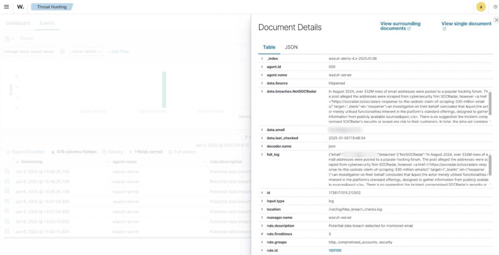Viewport: 499px width, 255px height.
Task: Select the _index value wazuh-alerts-4.x-2025.01.06
Action: click(x=353, y=59)
